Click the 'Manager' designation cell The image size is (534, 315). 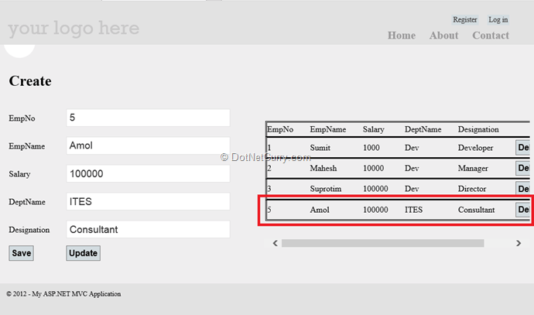click(473, 168)
